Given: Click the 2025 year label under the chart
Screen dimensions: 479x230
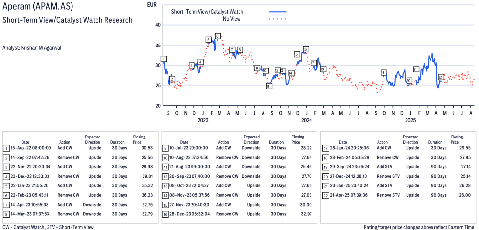Looking at the screenshot, I should 410,120.
